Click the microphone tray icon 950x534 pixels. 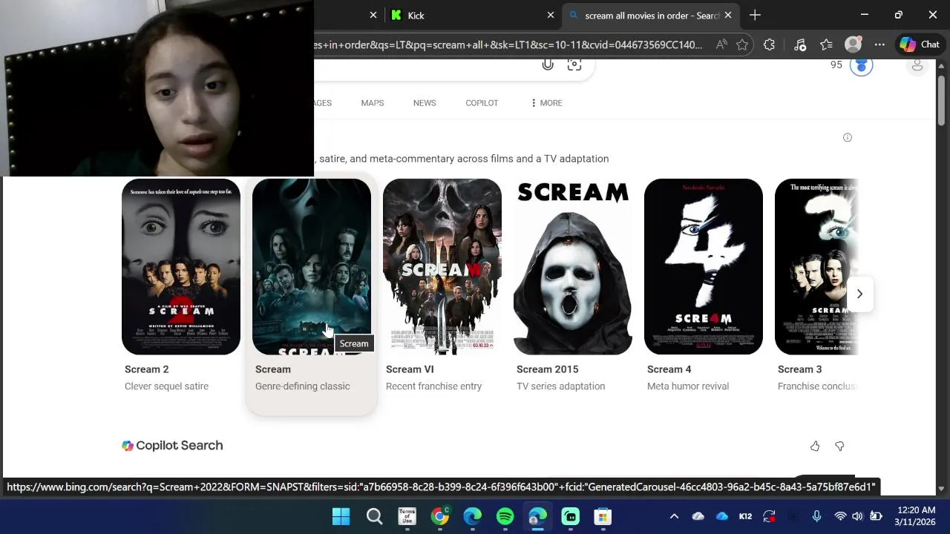pyautogui.click(x=816, y=516)
